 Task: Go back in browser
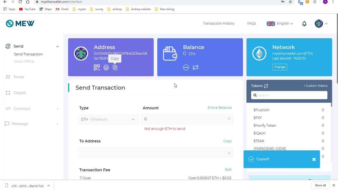click(5, 2)
